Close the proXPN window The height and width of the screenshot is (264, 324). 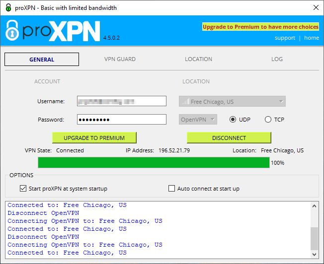click(316, 7)
